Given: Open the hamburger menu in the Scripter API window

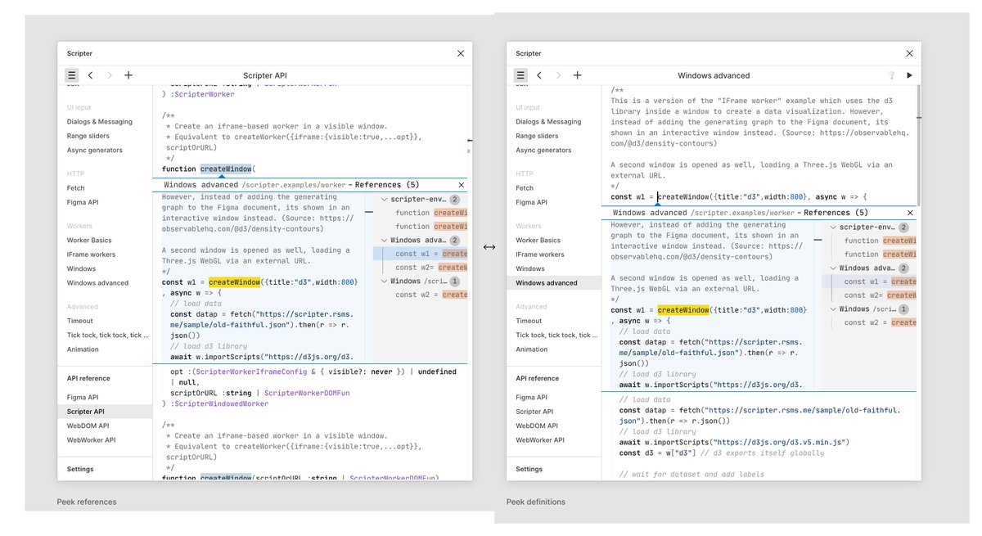Looking at the screenshot, I should tap(72, 74).
